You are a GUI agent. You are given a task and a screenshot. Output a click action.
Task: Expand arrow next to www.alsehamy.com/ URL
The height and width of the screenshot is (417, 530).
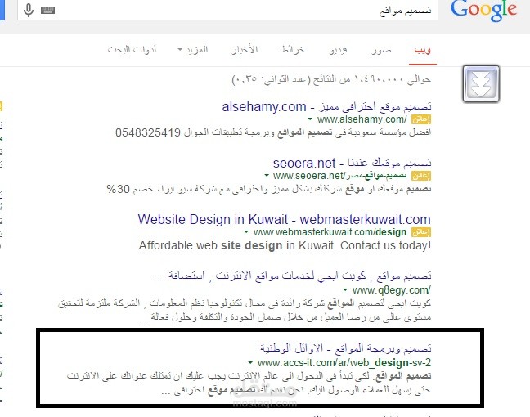coord(310,119)
